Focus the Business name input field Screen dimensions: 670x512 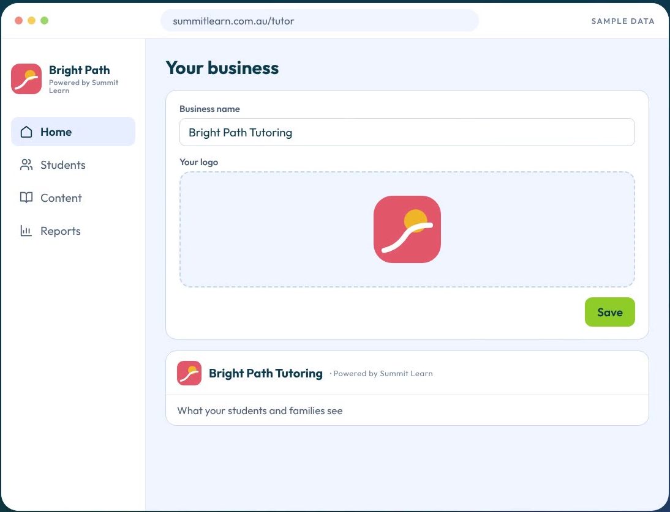pos(407,132)
